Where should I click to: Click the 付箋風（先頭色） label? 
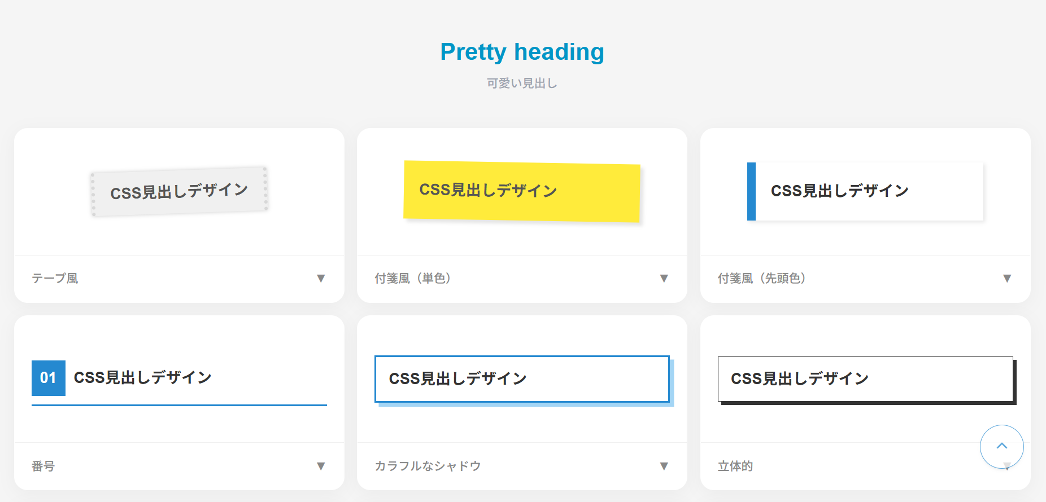[761, 278]
